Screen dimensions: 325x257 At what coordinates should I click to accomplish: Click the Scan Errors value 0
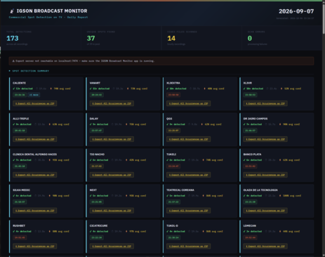tap(250, 38)
